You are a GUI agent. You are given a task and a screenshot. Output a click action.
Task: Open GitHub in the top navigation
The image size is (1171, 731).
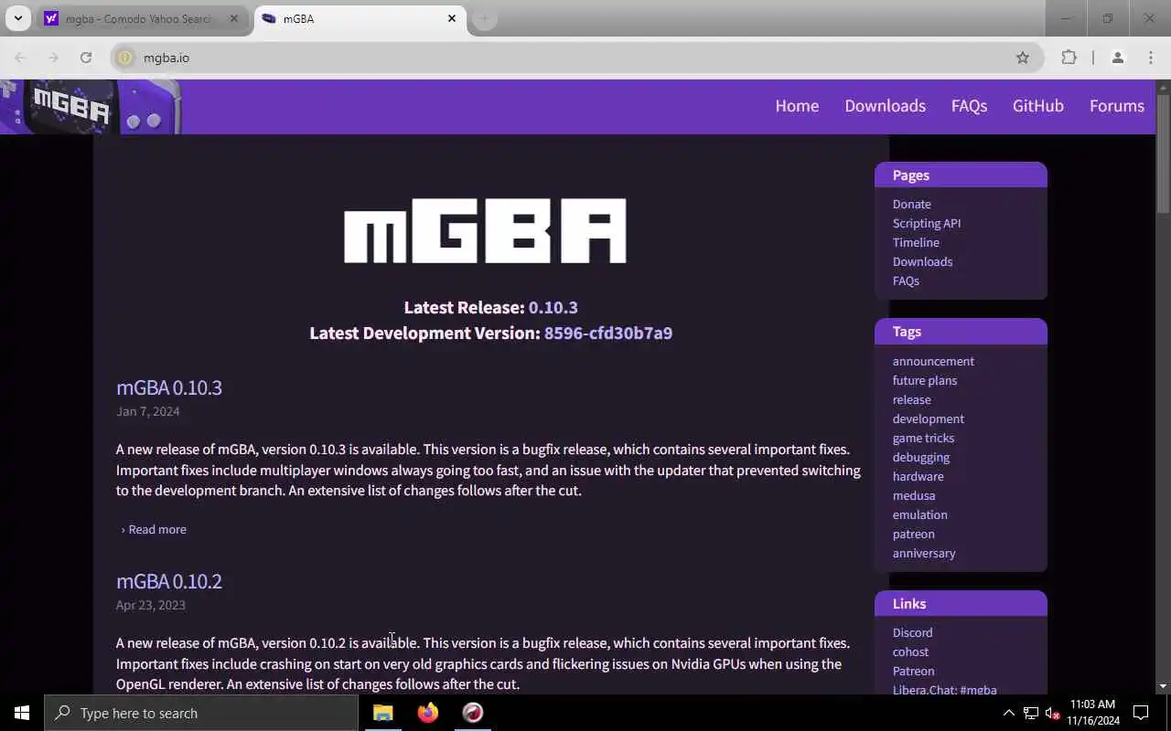click(1037, 106)
